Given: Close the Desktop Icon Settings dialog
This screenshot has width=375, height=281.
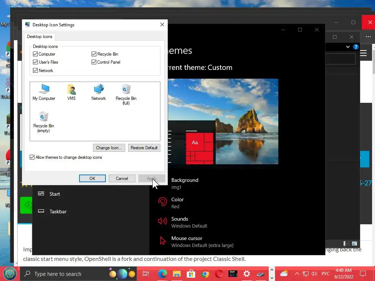Looking at the screenshot, I should [x=162, y=25].
